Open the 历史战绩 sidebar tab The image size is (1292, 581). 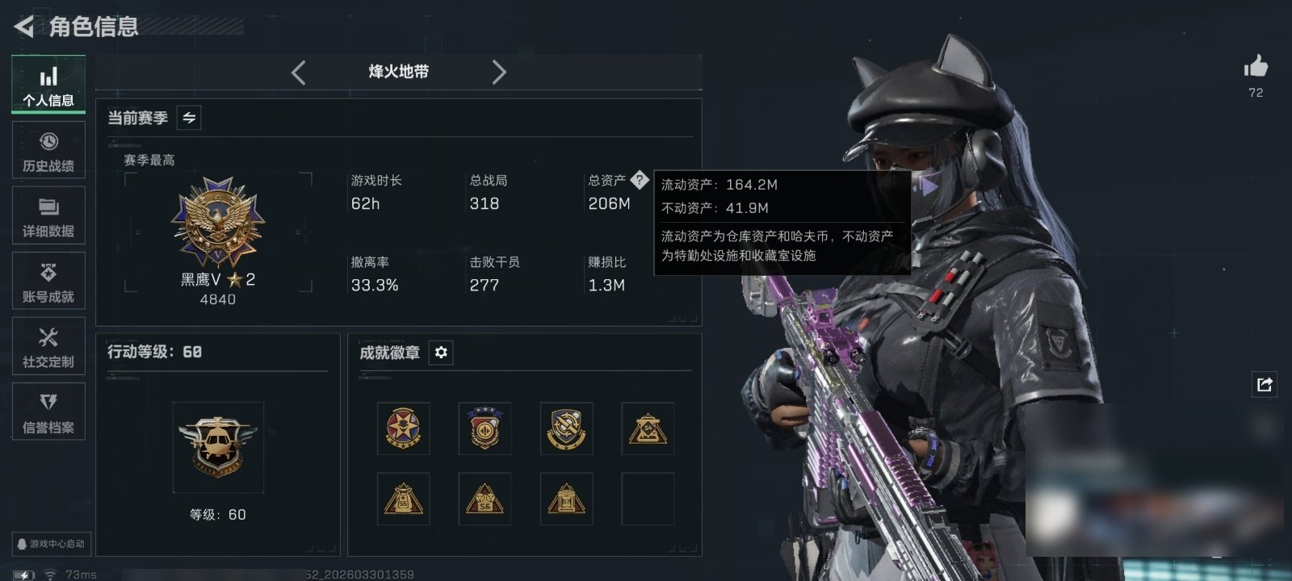(48, 150)
